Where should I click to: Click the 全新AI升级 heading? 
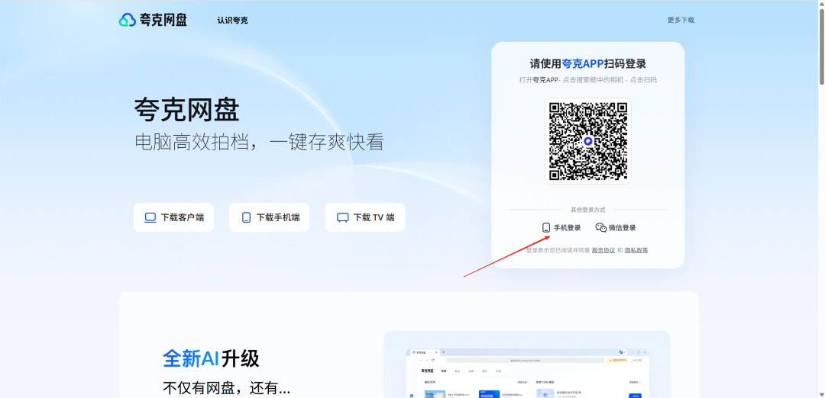pos(211,359)
